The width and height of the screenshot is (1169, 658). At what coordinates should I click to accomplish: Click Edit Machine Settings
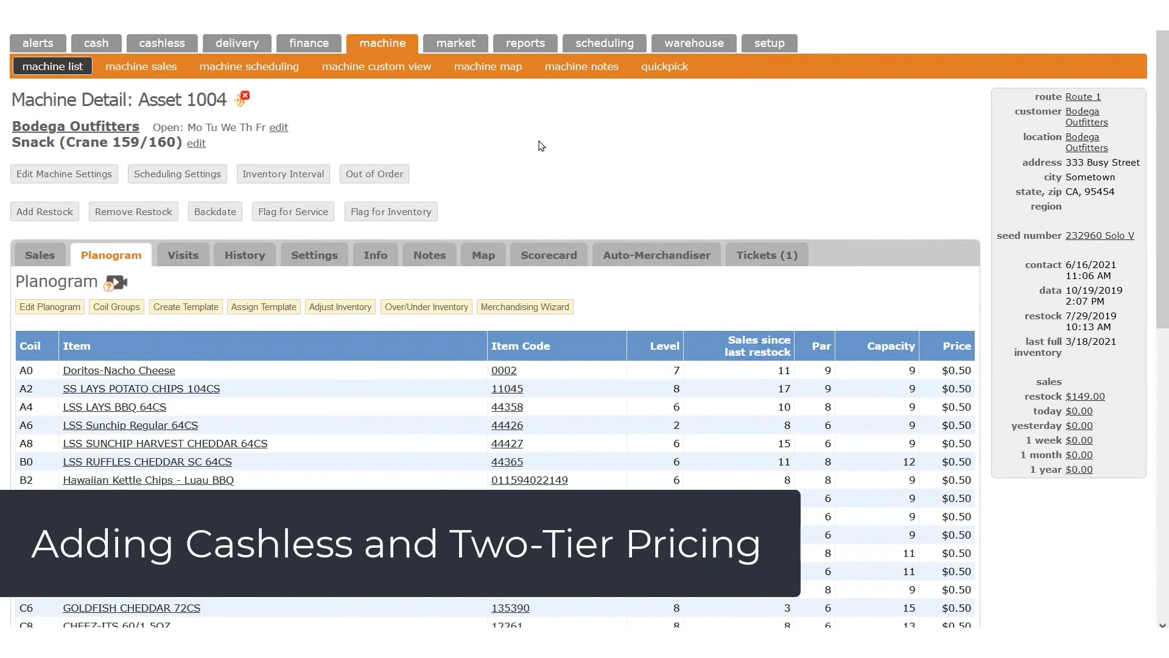[63, 174]
